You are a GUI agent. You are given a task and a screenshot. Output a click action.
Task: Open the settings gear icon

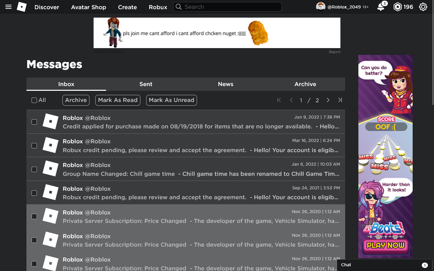point(423,7)
